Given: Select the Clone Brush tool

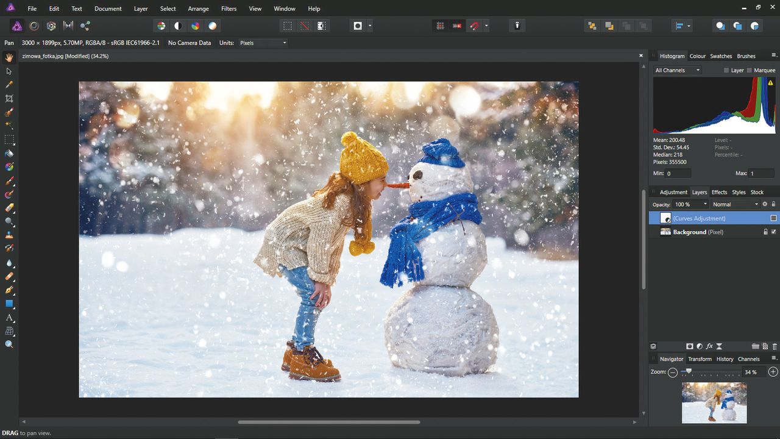Looking at the screenshot, I should pos(9,235).
